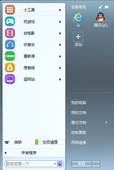This screenshot has height=170, width=114.
Task: Expand the 小工具 submenu arrow
Action: coord(60,10)
